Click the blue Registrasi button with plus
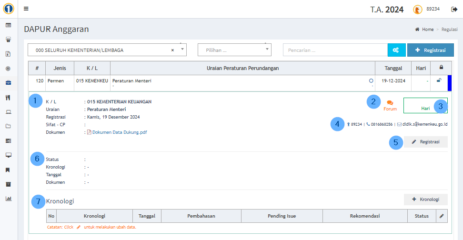Screen dimensions: 463x240 pos(430,50)
